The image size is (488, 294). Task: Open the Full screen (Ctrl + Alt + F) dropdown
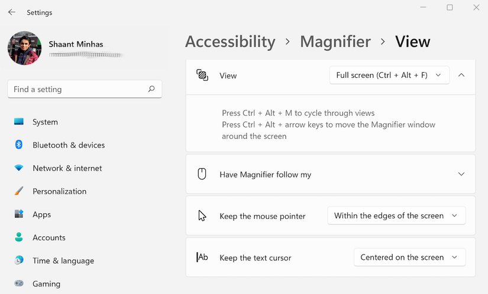point(389,75)
